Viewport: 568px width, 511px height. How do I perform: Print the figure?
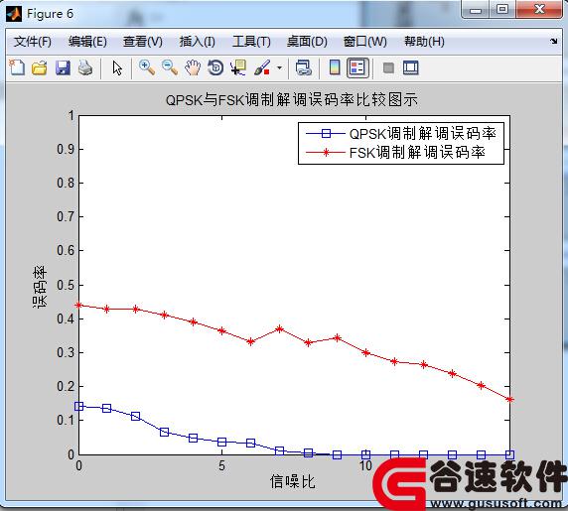(85, 67)
